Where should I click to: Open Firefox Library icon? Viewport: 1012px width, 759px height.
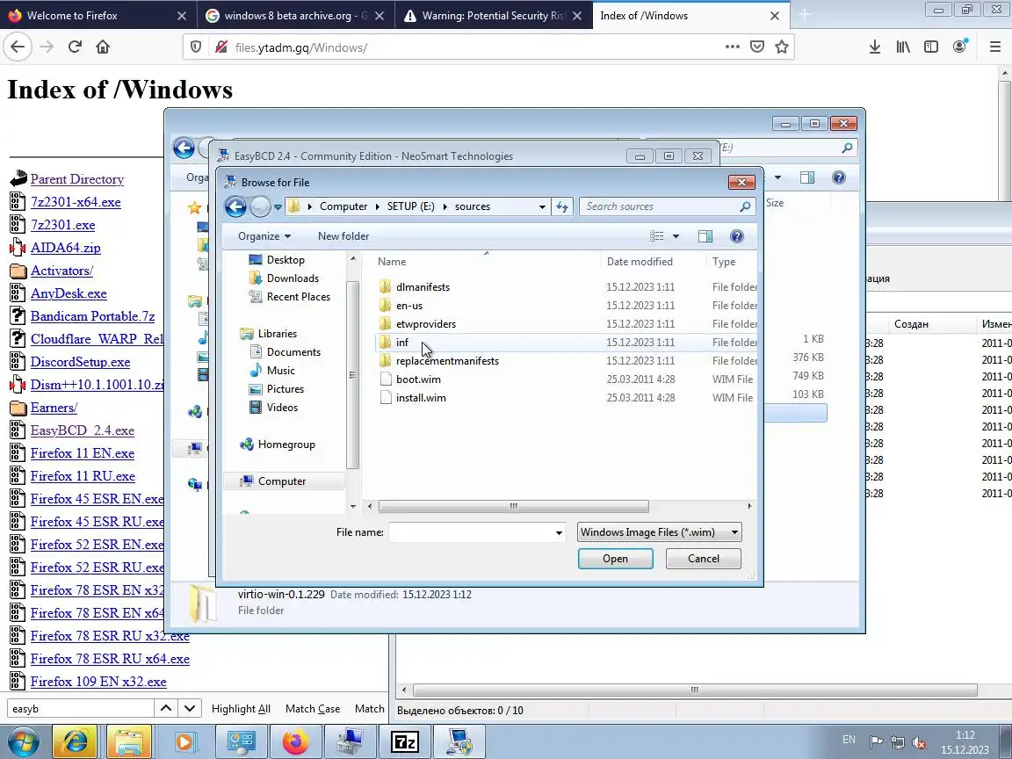pos(903,47)
